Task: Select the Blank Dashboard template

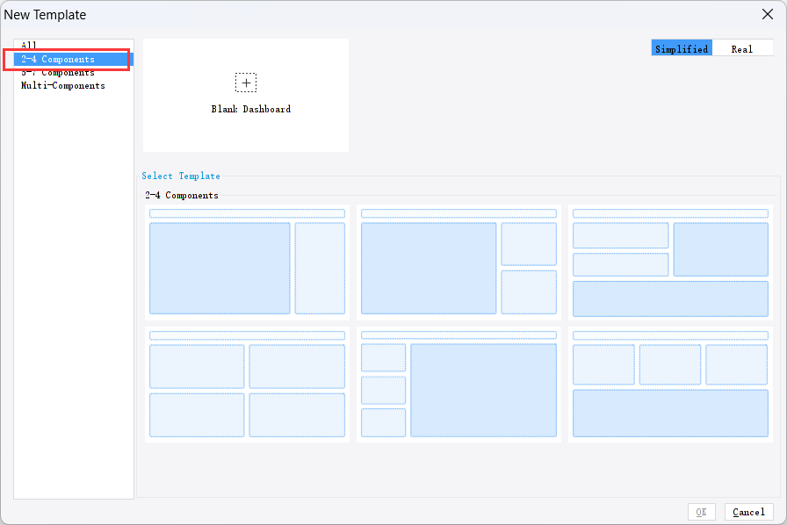Action: click(x=246, y=95)
